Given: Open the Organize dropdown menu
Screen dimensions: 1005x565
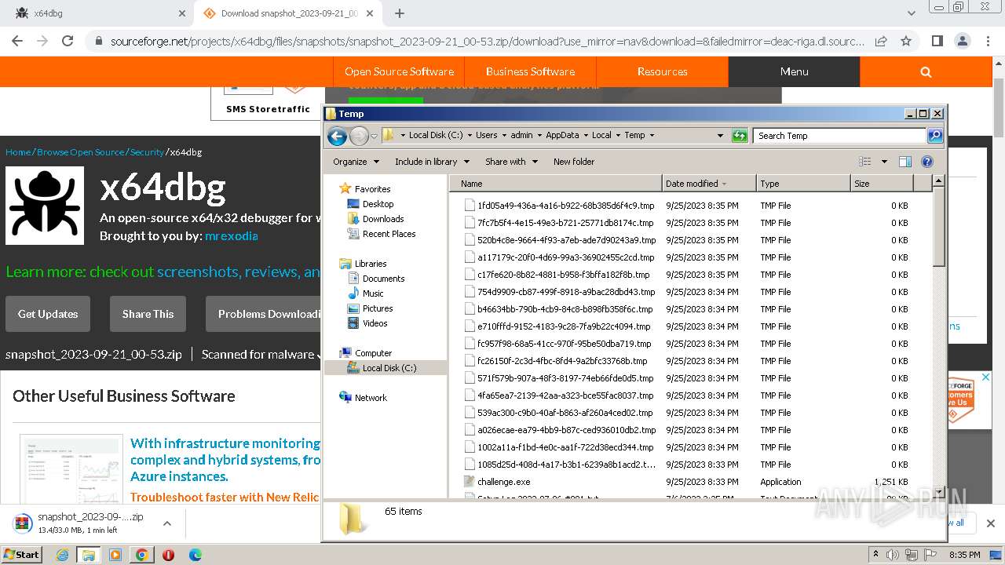Looking at the screenshot, I should tap(356, 162).
